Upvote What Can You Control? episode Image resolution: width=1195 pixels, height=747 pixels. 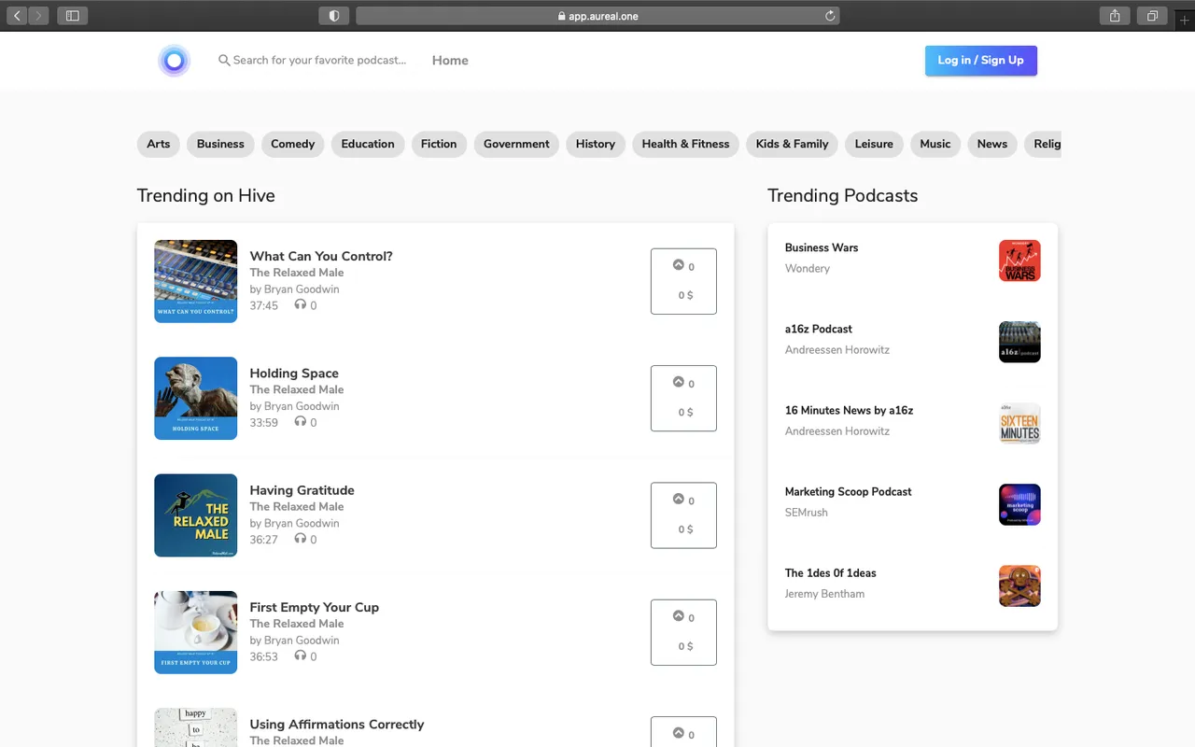coord(679,265)
